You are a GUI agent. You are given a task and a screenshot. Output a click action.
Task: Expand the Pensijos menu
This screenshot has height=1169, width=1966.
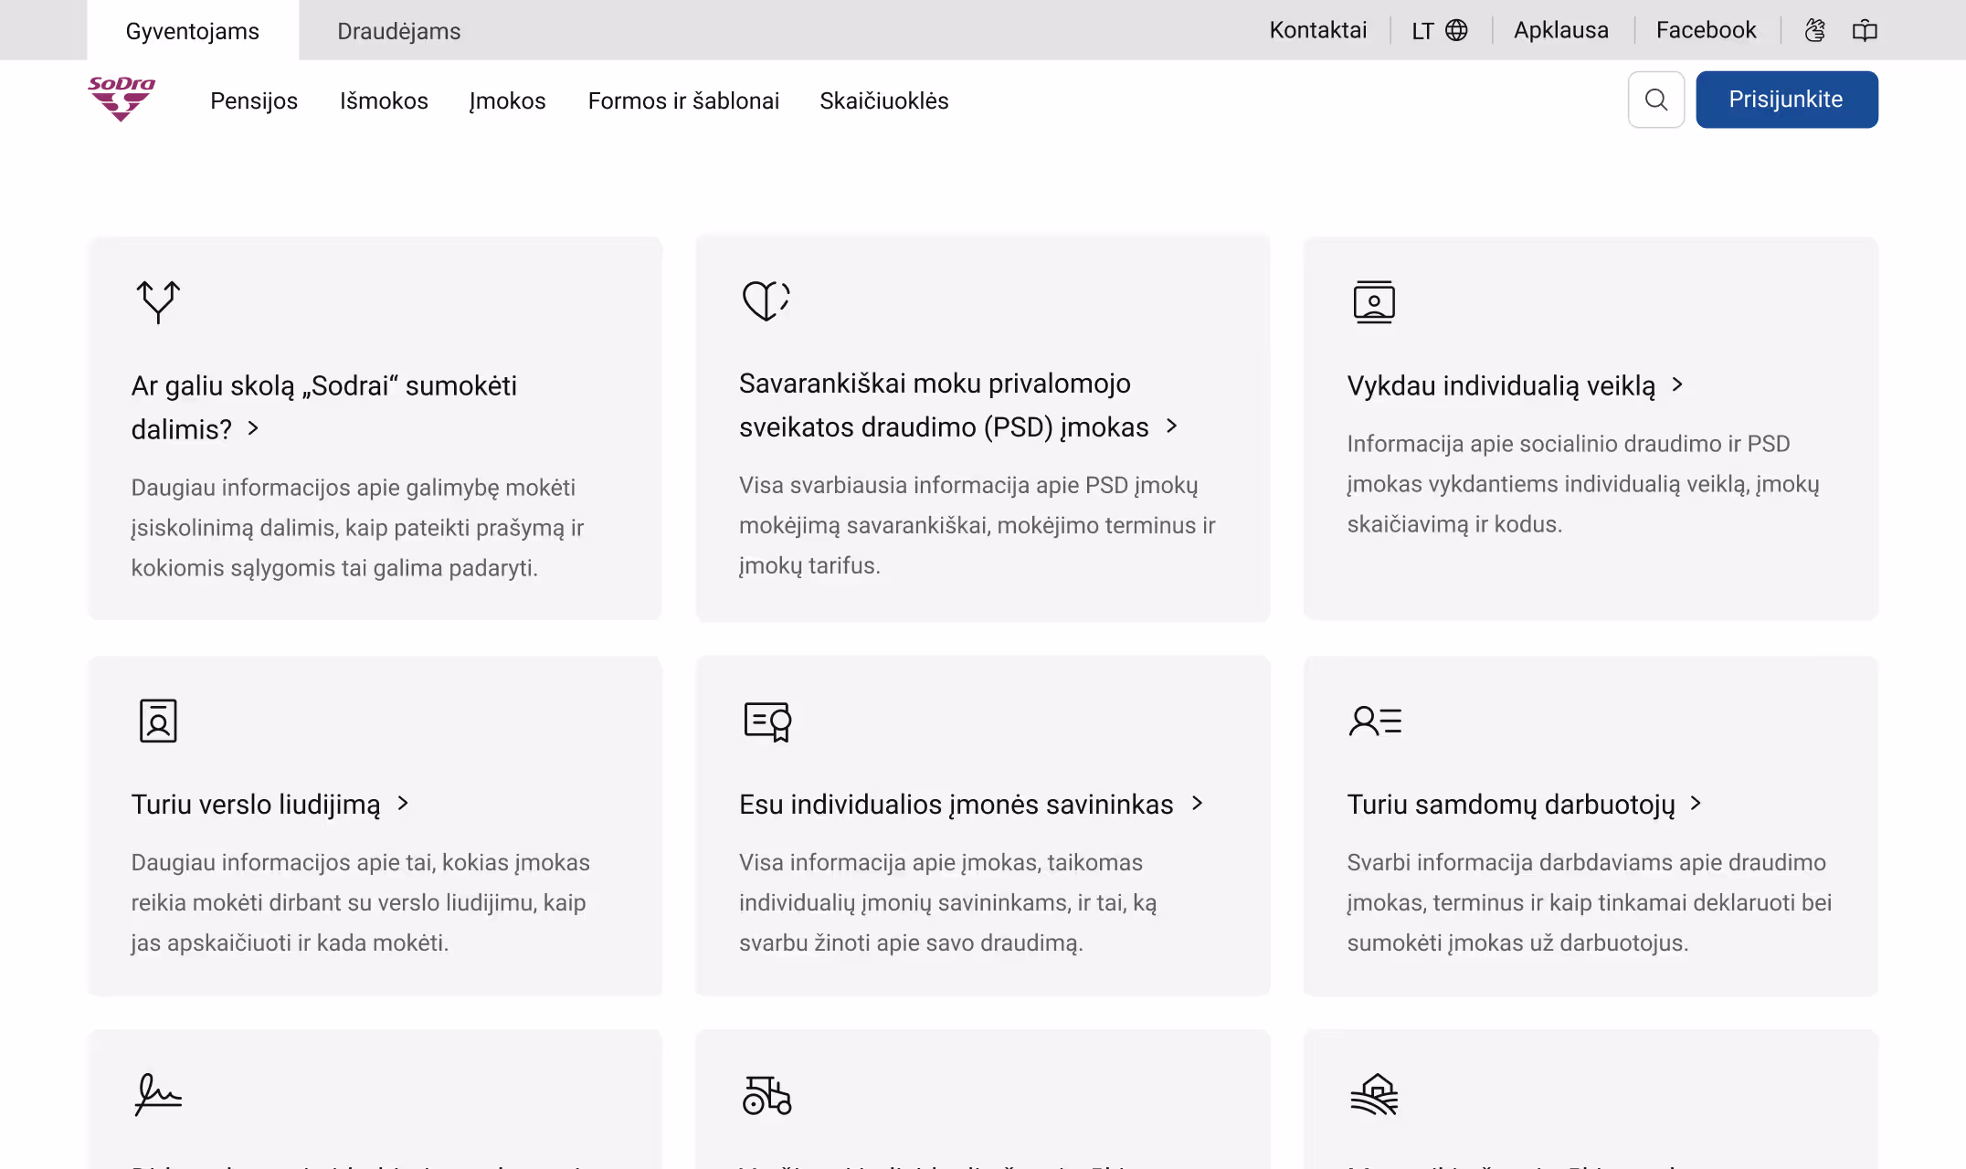[x=254, y=100]
